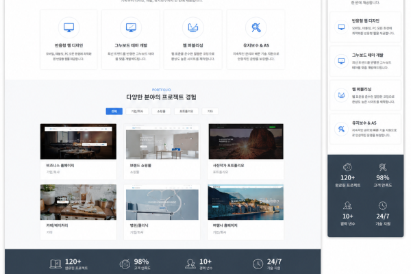Open the 여행사 홈페이지 project thumbnail
Viewport: 411px width, 274px height.
(246, 202)
